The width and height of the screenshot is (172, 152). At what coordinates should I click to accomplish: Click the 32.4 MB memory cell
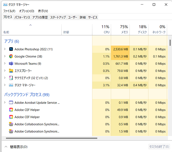pos(120,85)
